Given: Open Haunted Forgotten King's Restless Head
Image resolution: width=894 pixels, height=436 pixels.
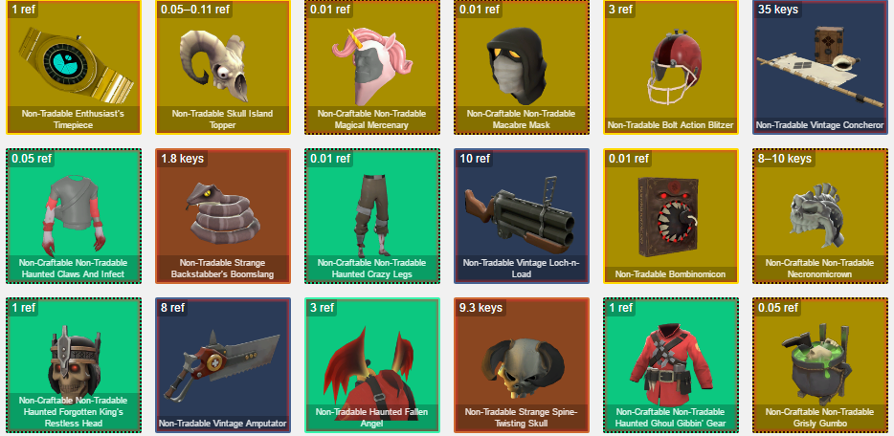Looking at the screenshot, I should [73, 365].
